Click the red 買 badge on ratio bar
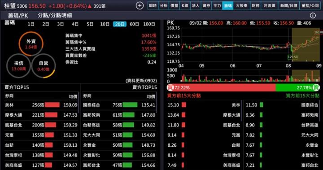The image size is (323, 170). [x=170, y=87]
